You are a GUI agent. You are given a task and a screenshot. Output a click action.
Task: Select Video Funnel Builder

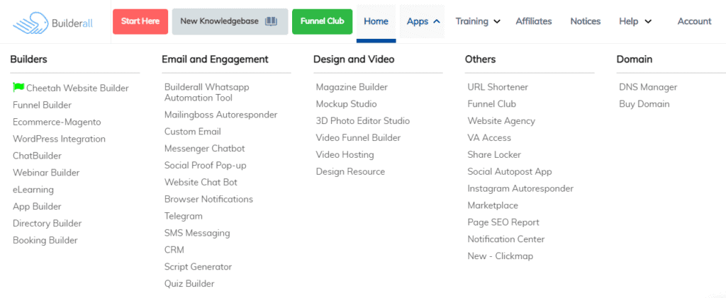pyautogui.click(x=358, y=138)
